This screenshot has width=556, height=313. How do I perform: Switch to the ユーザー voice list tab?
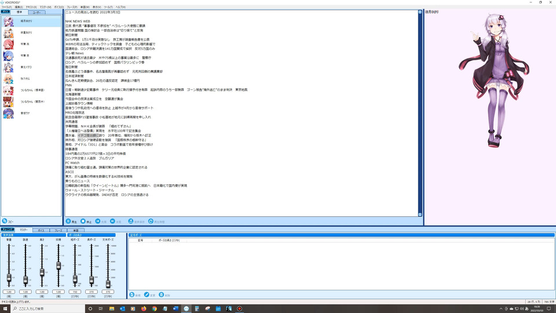(x=36, y=12)
